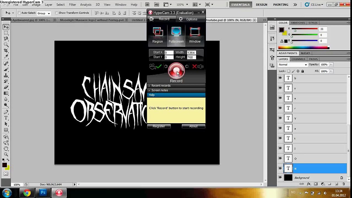Select the Hand tool

point(6,148)
